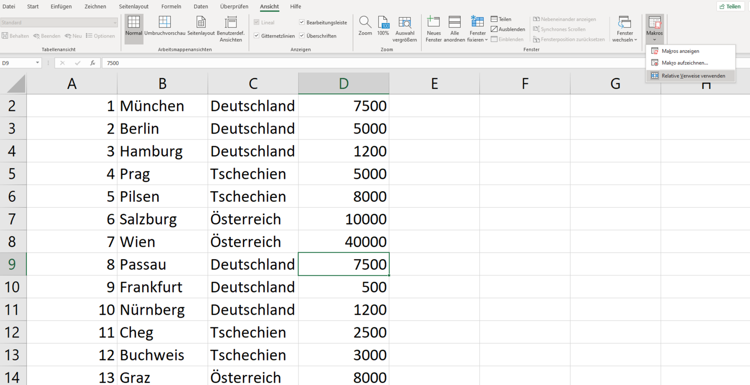
Task: Select cell containing Salzburg
Action: point(162,219)
